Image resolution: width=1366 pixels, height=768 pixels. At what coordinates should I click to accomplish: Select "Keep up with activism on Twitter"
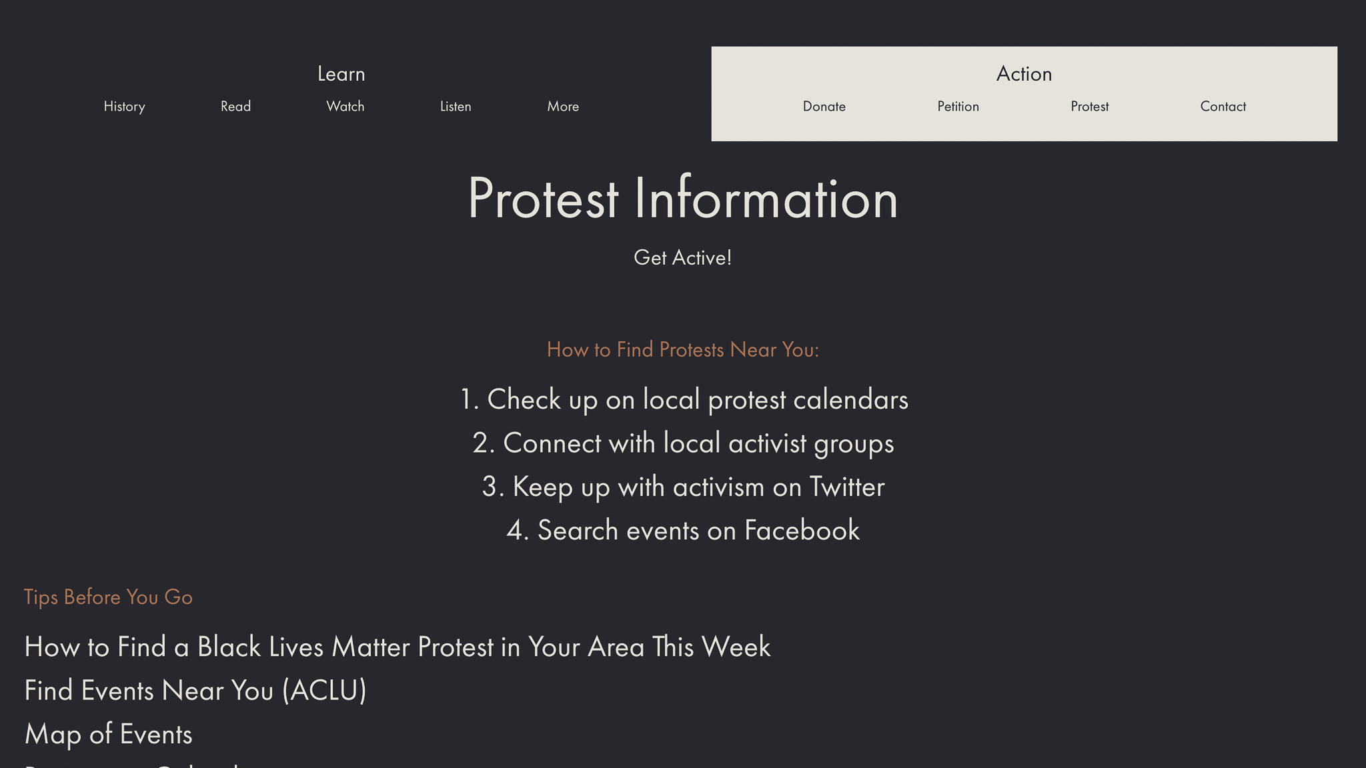[x=683, y=487]
